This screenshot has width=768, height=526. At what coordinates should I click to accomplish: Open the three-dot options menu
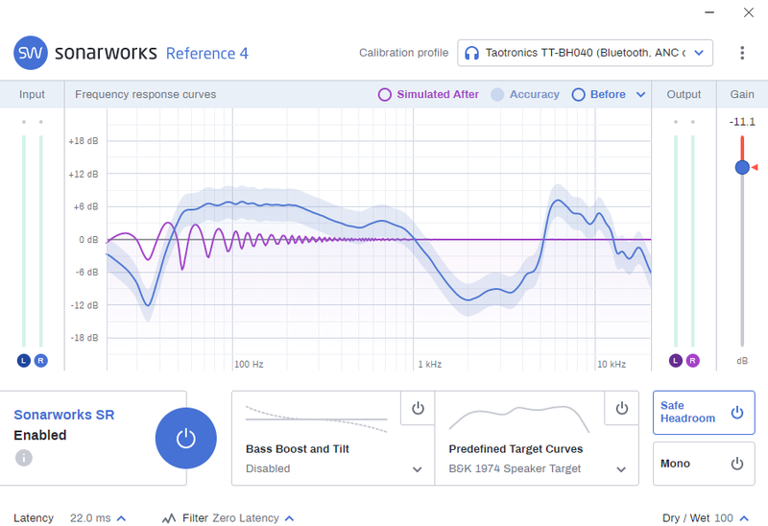click(x=742, y=53)
